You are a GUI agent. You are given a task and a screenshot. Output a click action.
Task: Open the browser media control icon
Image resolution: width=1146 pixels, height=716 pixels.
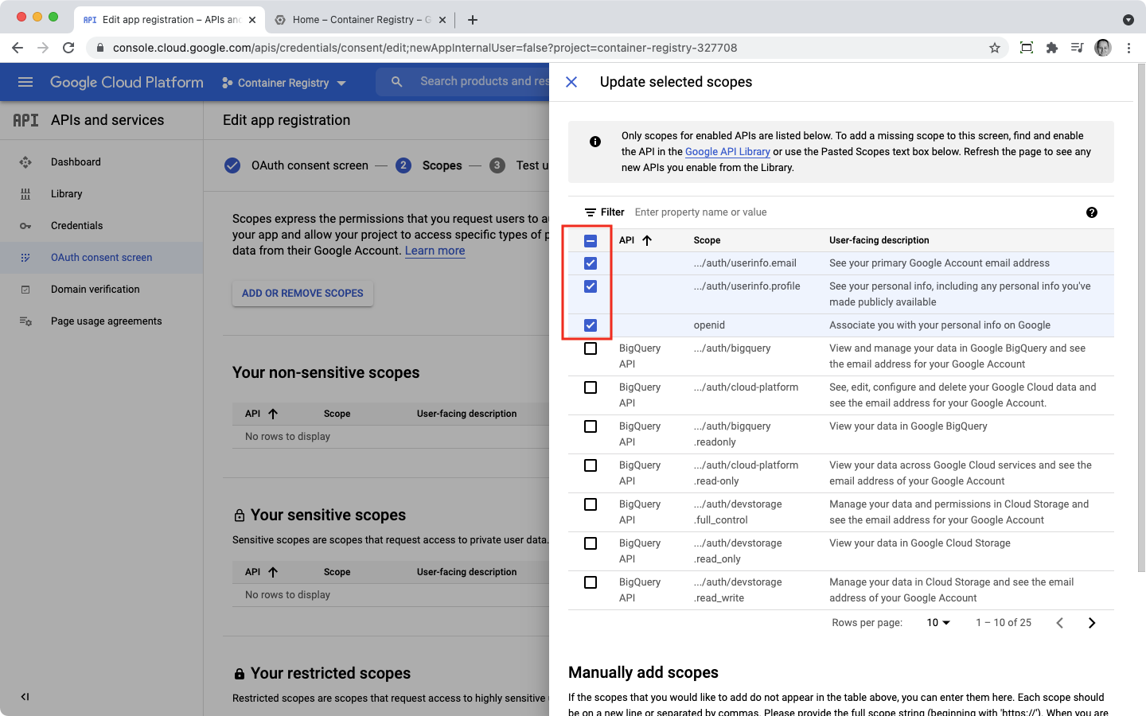click(x=1078, y=48)
